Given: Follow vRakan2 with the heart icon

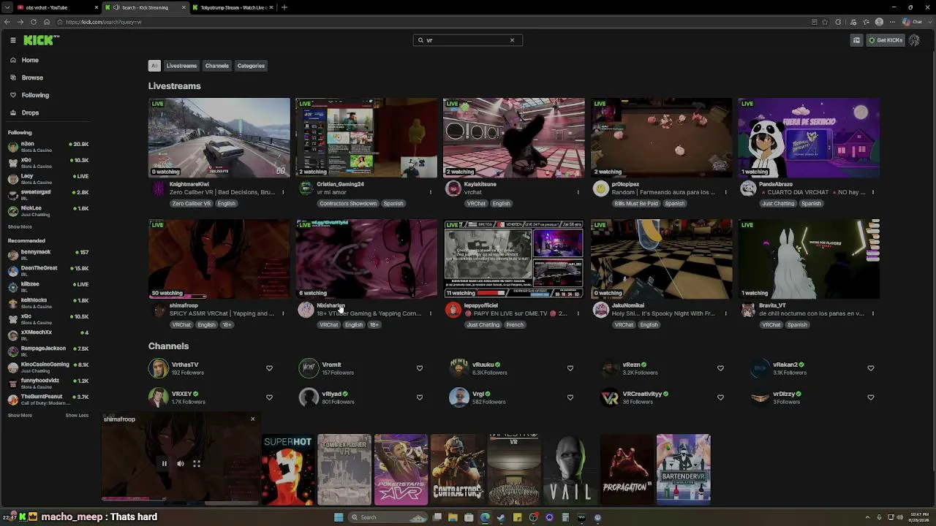Looking at the screenshot, I should (x=871, y=368).
